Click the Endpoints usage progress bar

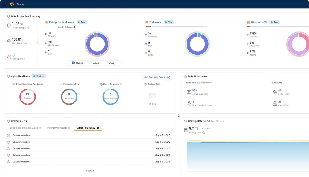(x=176, y=27)
